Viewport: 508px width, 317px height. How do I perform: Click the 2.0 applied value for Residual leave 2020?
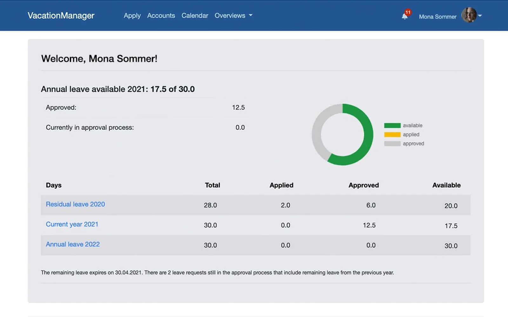coord(285,205)
